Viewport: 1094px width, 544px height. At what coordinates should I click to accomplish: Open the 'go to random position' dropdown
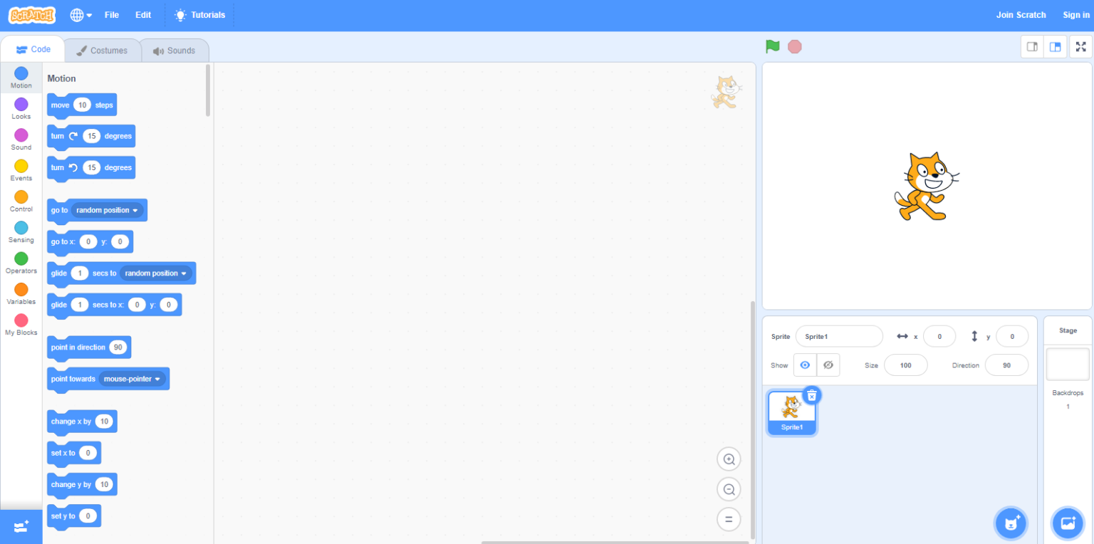coord(135,210)
